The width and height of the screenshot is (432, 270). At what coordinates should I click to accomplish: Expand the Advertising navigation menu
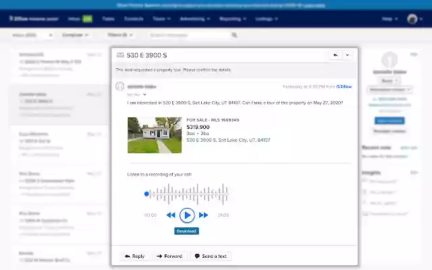(195, 19)
